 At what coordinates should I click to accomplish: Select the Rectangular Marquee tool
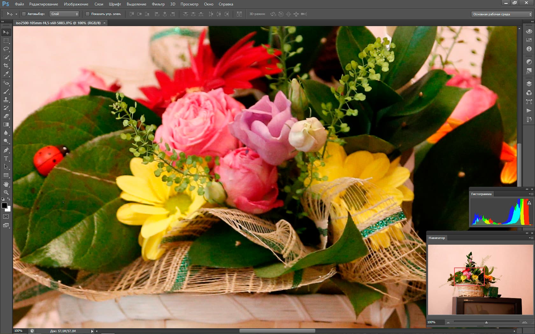(x=6, y=41)
